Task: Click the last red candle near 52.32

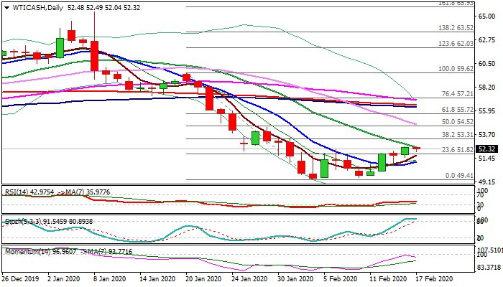Action: [x=417, y=149]
